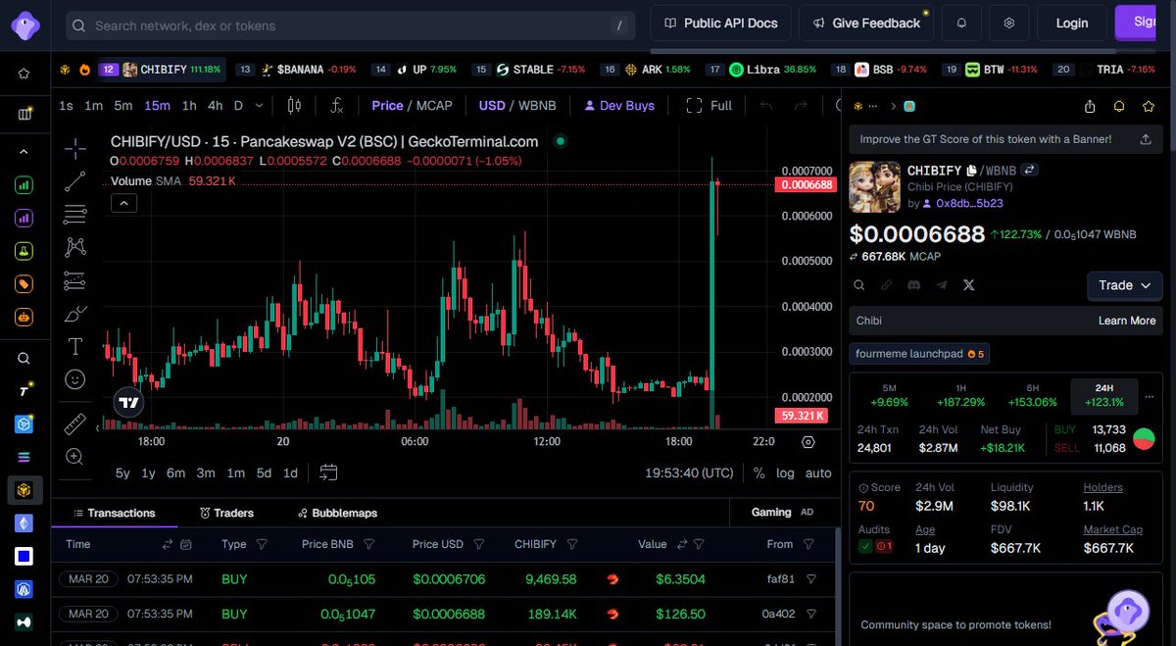Switch the price axis to log scale
Screen dimensions: 1176x646
[x=786, y=472]
